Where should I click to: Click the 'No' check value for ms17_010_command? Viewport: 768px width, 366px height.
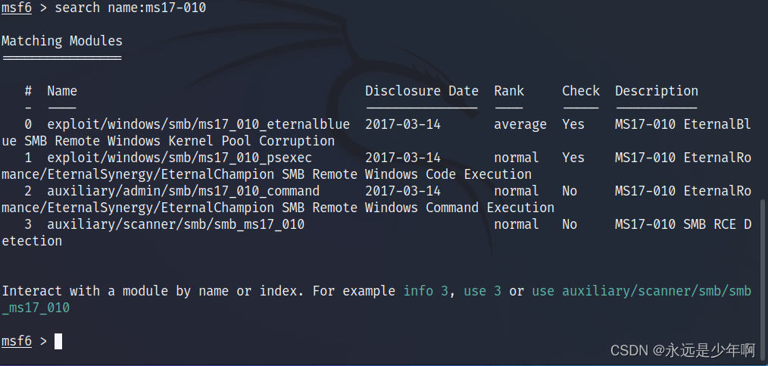570,191
